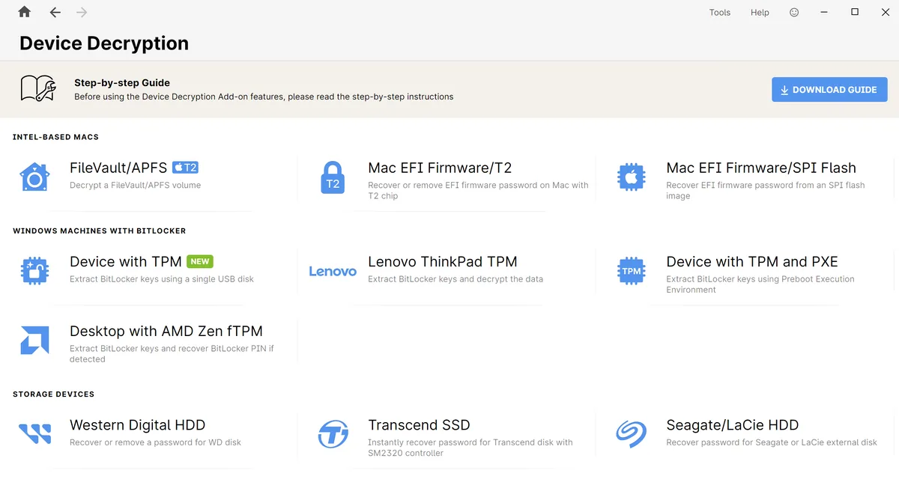Go to the Home screen icon
The height and width of the screenshot is (491, 899).
25,12
